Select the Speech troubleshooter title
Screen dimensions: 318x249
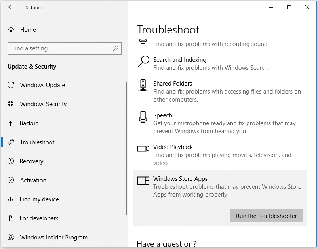tap(163, 115)
